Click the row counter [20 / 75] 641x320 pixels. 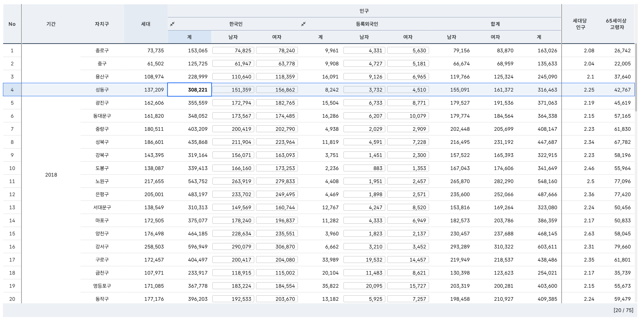pyautogui.click(x=624, y=310)
